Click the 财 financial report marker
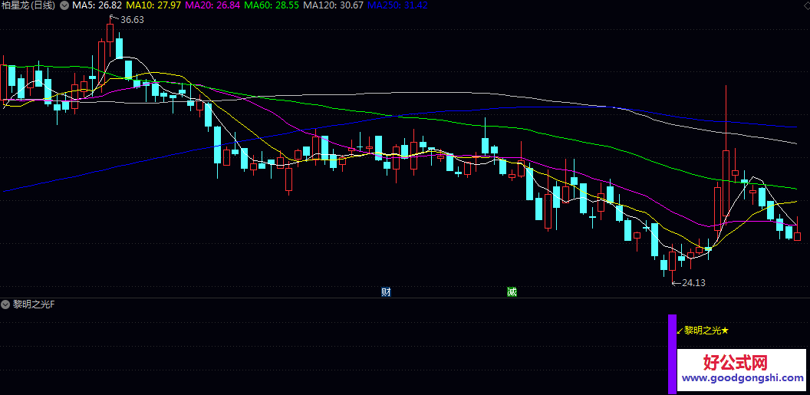Screen dimensions: 810x395 pos(385,291)
